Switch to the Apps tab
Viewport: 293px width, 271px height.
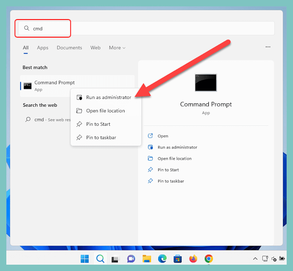click(43, 48)
